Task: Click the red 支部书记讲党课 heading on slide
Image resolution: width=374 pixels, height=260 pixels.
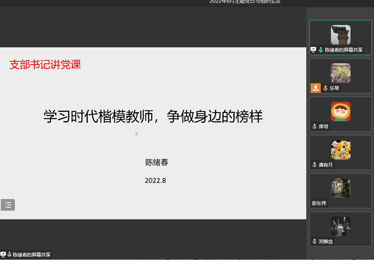Action: pyautogui.click(x=45, y=65)
